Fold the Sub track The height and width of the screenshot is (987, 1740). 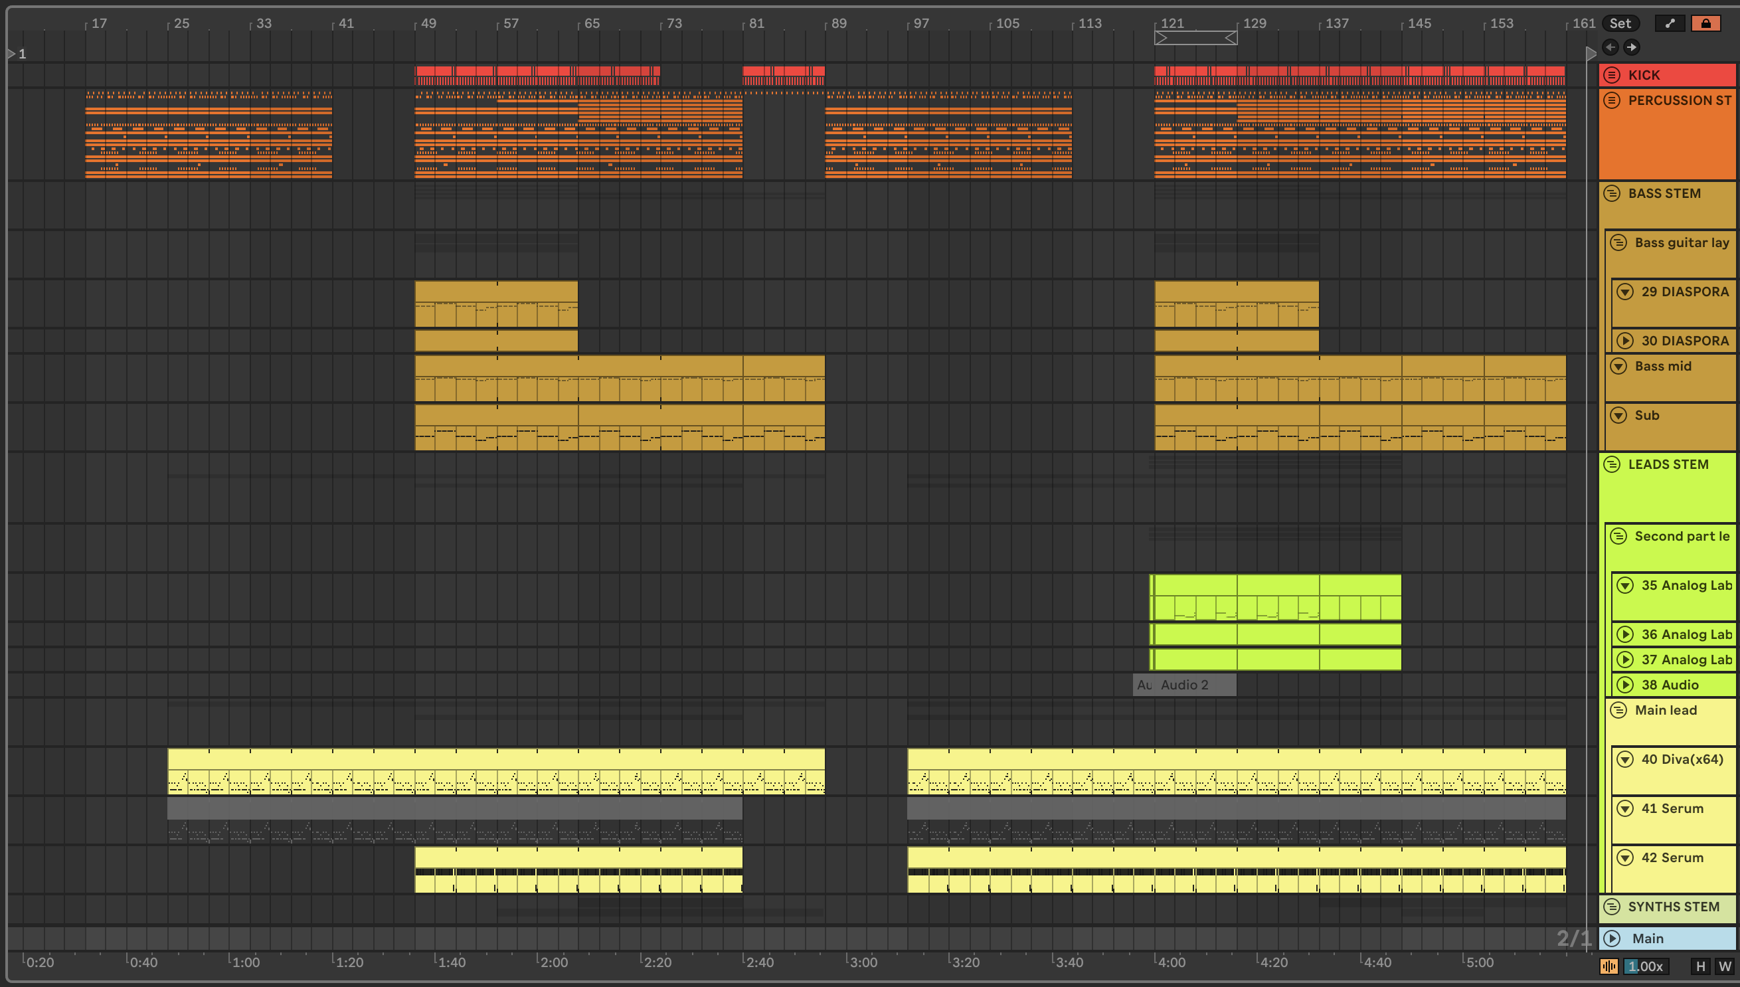1618,416
